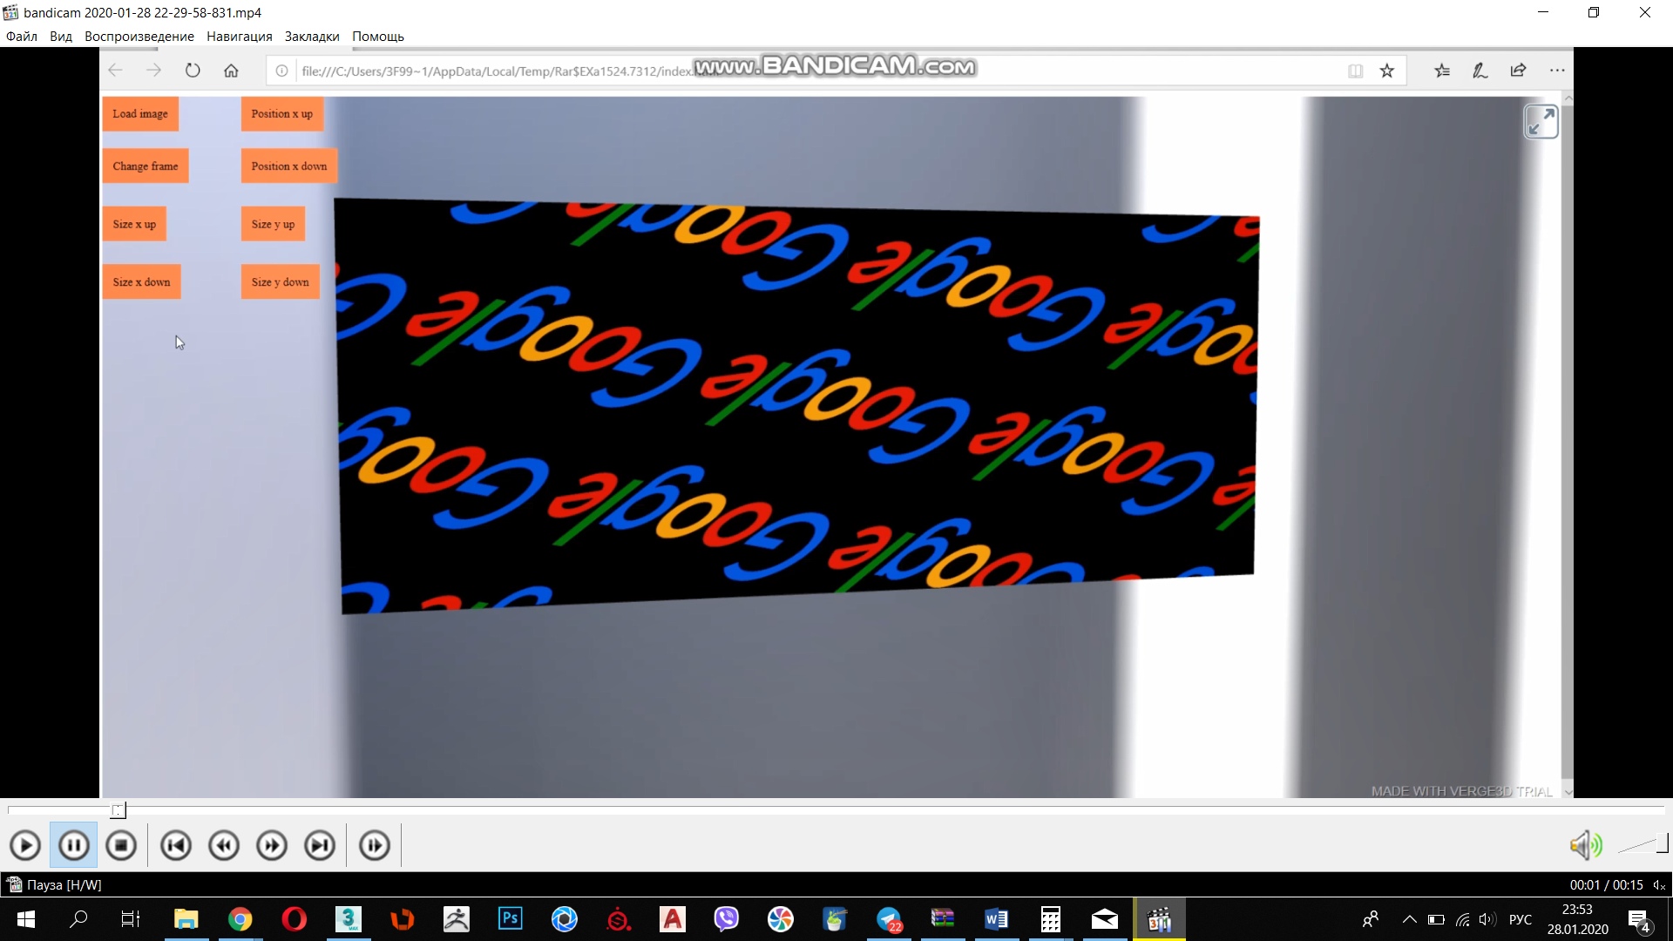Click the browser share icon
This screenshot has height=941, width=1673.
[x=1518, y=71]
